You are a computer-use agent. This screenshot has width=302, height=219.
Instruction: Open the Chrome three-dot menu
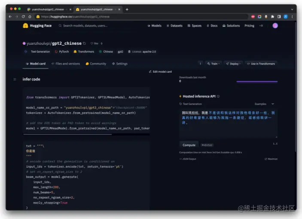click(292, 17)
